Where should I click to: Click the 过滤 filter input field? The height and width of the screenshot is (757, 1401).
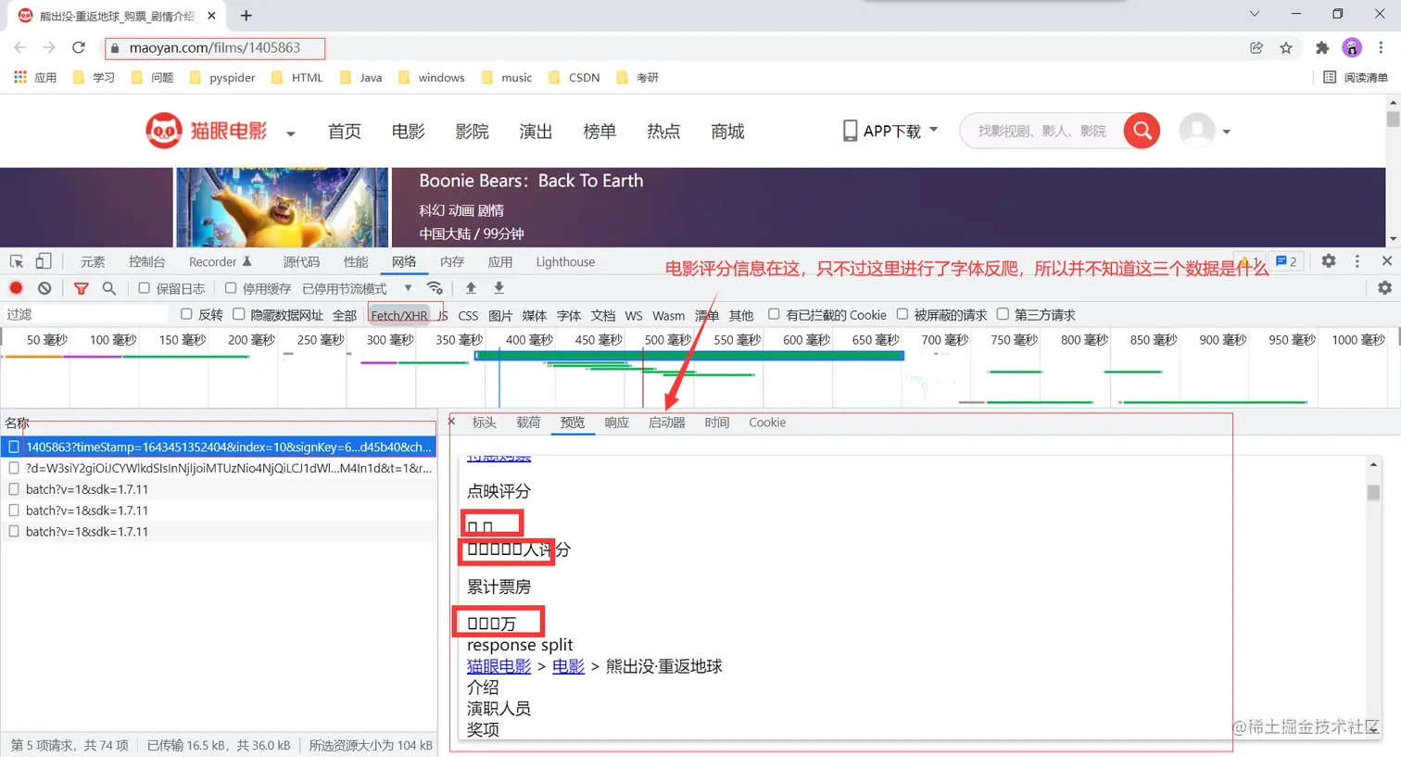(85, 314)
